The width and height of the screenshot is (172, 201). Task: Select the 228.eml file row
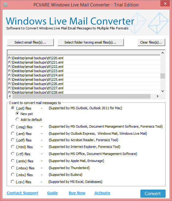[x=84, y=92]
